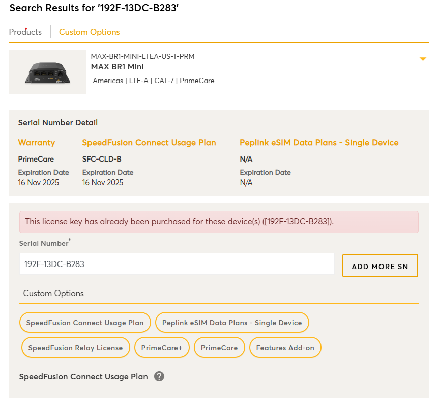Click the help question mark icon
438x398 pixels.
159,376
